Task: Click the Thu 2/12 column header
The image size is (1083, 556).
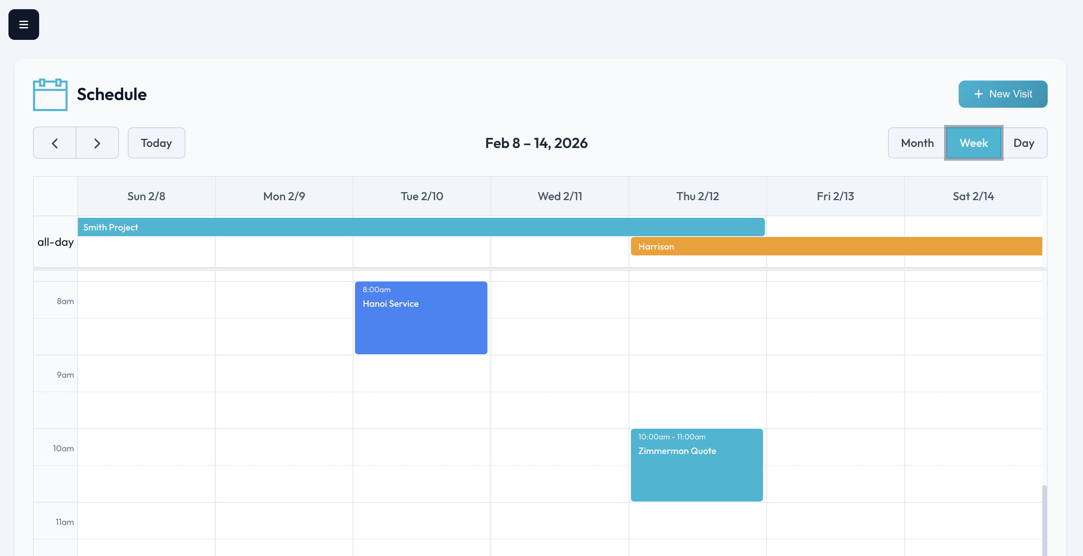Action: pos(697,196)
